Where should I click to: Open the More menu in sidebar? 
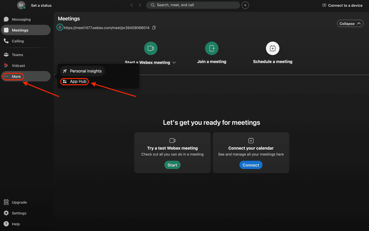[16, 76]
